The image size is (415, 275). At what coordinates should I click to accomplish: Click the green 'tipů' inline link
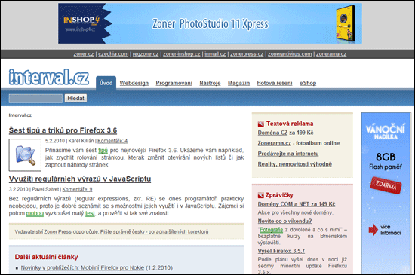pyautogui.click(x=103, y=151)
